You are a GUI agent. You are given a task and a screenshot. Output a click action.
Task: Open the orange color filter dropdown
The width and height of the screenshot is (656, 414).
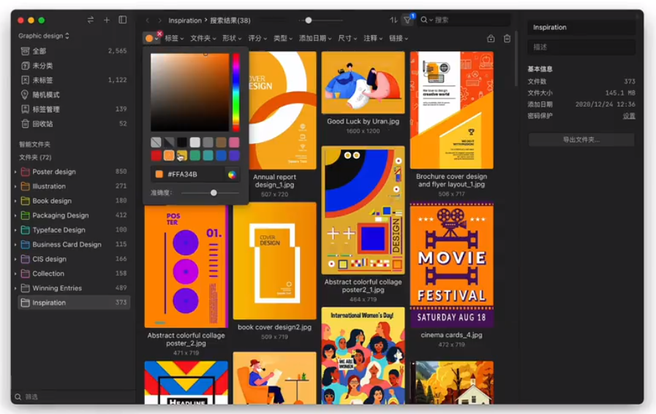click(x=151, y=39)
